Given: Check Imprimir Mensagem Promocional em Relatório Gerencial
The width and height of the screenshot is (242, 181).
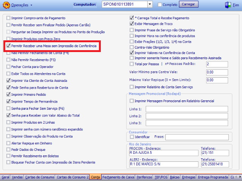Looking at the screenshot, I should 131,101.
